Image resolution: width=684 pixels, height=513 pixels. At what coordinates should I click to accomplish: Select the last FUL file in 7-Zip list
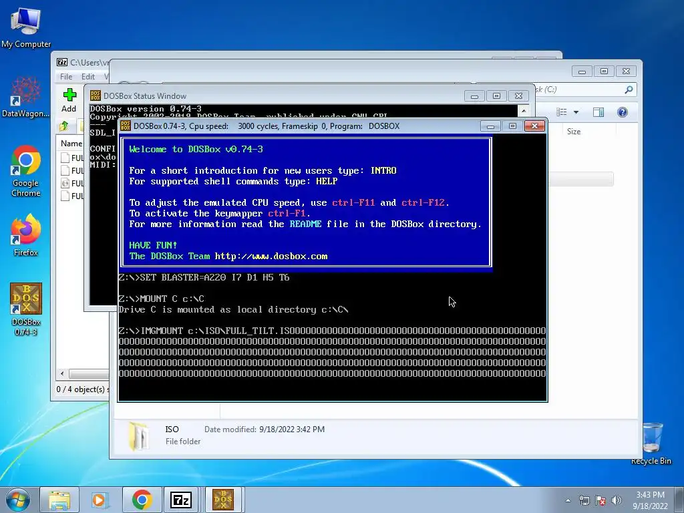(x=72, y=196)
